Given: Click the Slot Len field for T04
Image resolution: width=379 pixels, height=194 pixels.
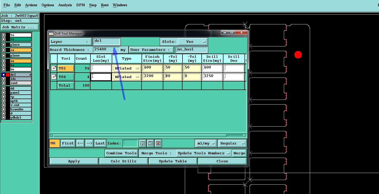Looking at the screenshot, I should point(101,77).
